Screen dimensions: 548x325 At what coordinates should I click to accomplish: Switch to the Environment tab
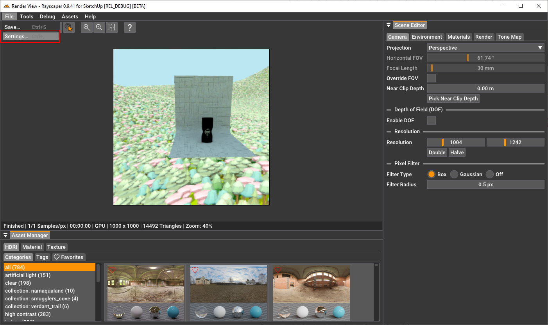tap(427, 37)
